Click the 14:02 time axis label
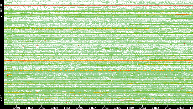 pyautogui.click(x=29, y=108)
